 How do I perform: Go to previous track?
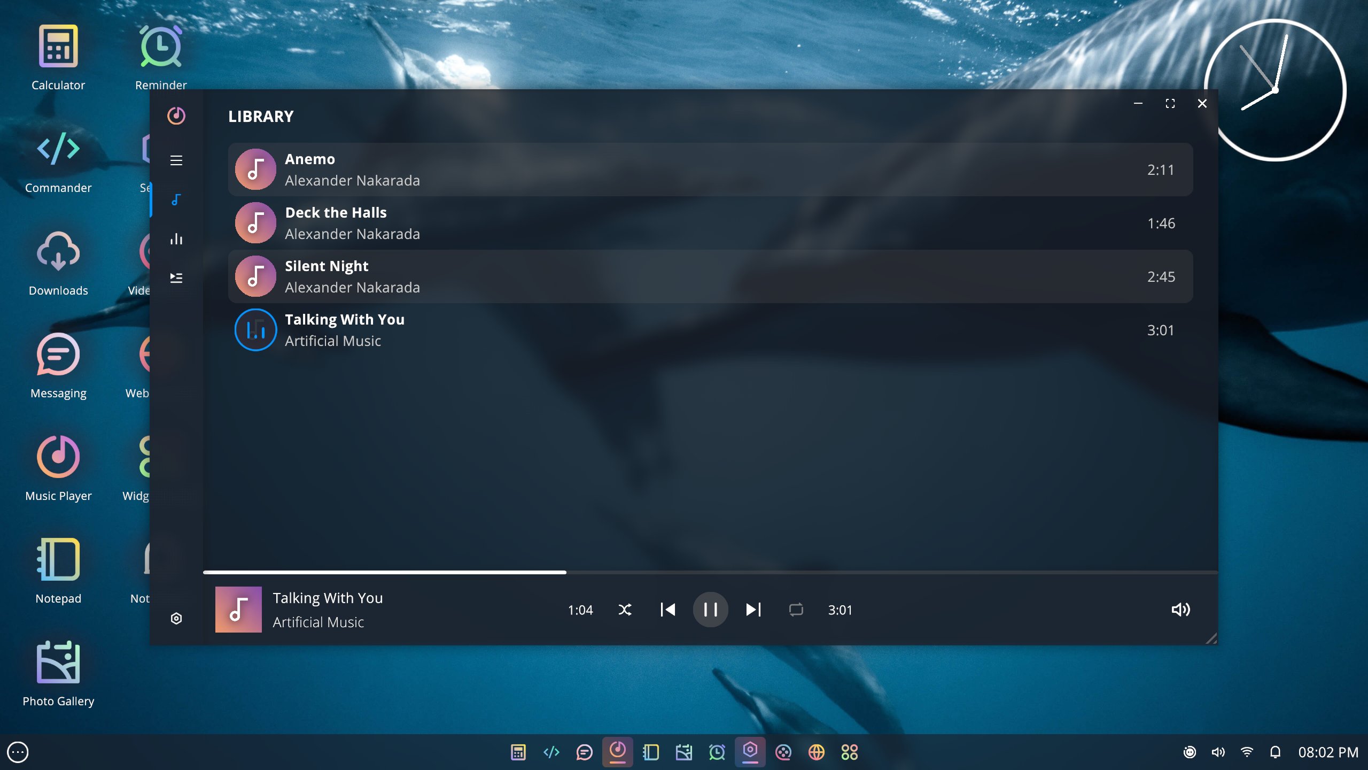pos(667,610)
